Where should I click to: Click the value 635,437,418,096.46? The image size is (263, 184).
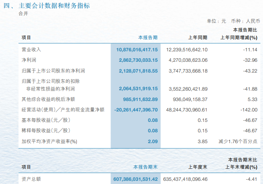185,179
